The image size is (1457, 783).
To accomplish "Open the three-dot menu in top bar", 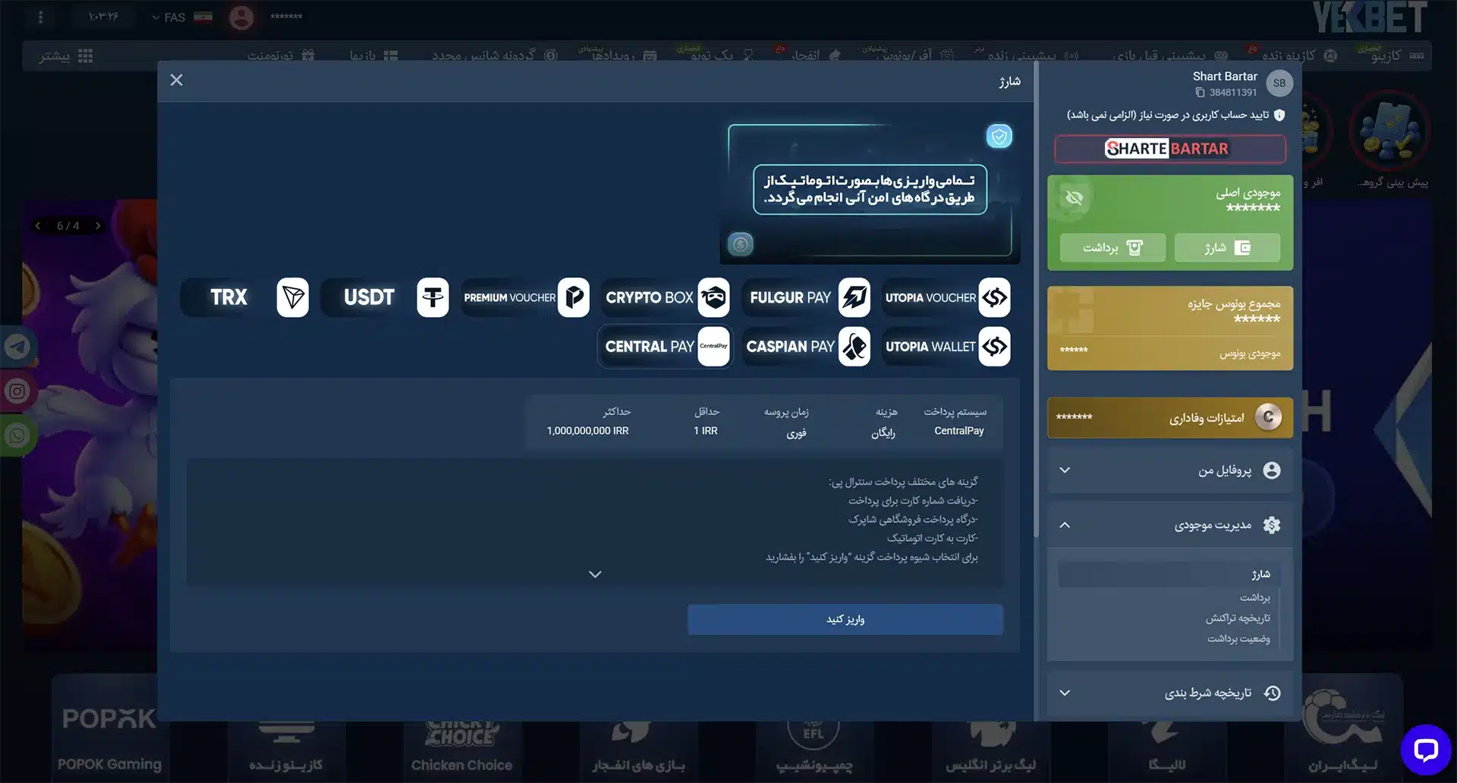I will tap(41, 17).
